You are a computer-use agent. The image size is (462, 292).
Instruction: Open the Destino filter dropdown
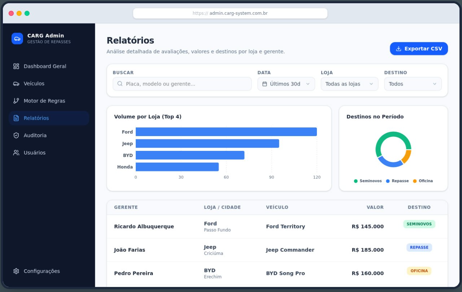click(413, 84)
